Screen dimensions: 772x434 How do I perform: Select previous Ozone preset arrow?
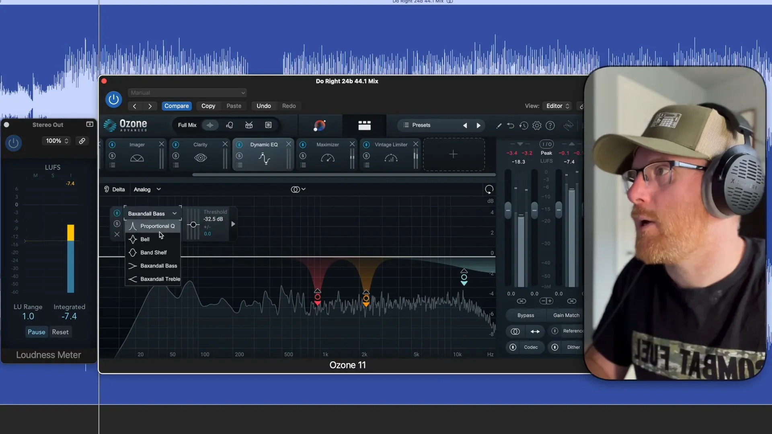(465, 126)
